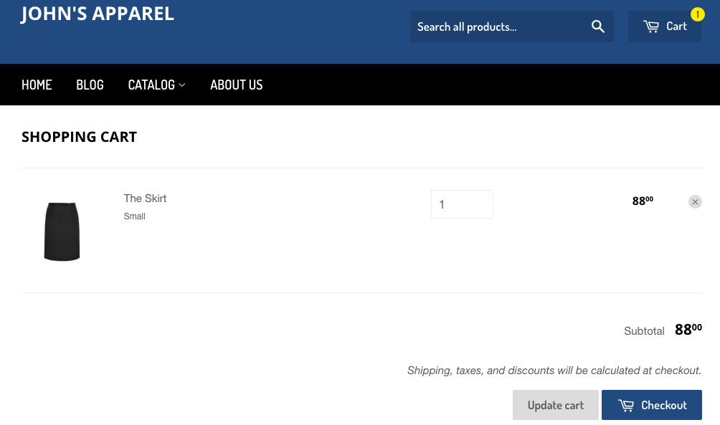
Task: Focus the Search all products field
Action: [x=495, y=27]
